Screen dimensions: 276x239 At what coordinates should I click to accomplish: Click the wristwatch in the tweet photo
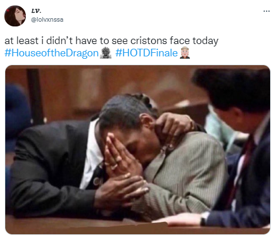point(205,218)
